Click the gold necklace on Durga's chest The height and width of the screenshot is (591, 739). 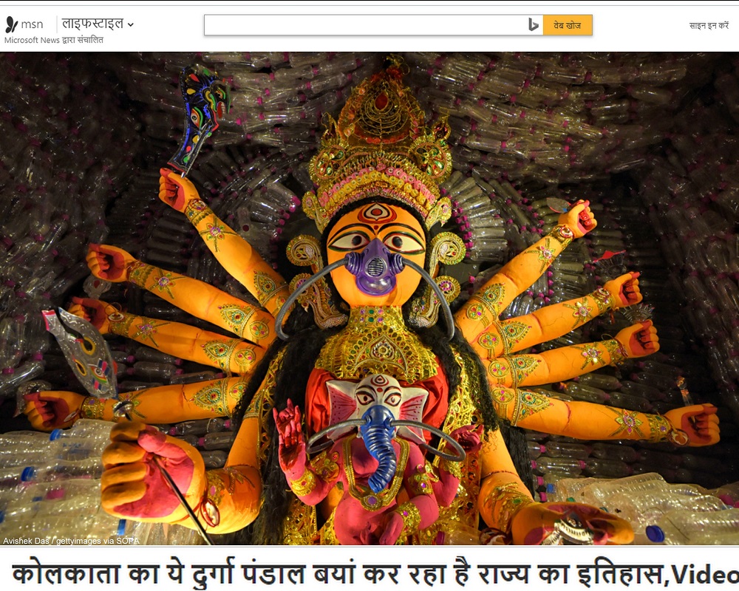pos(377,340)
